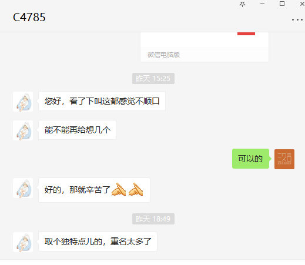Click the contact avatar beside 取个独特点儿的

pyautogui.click(x=23, y=242)
